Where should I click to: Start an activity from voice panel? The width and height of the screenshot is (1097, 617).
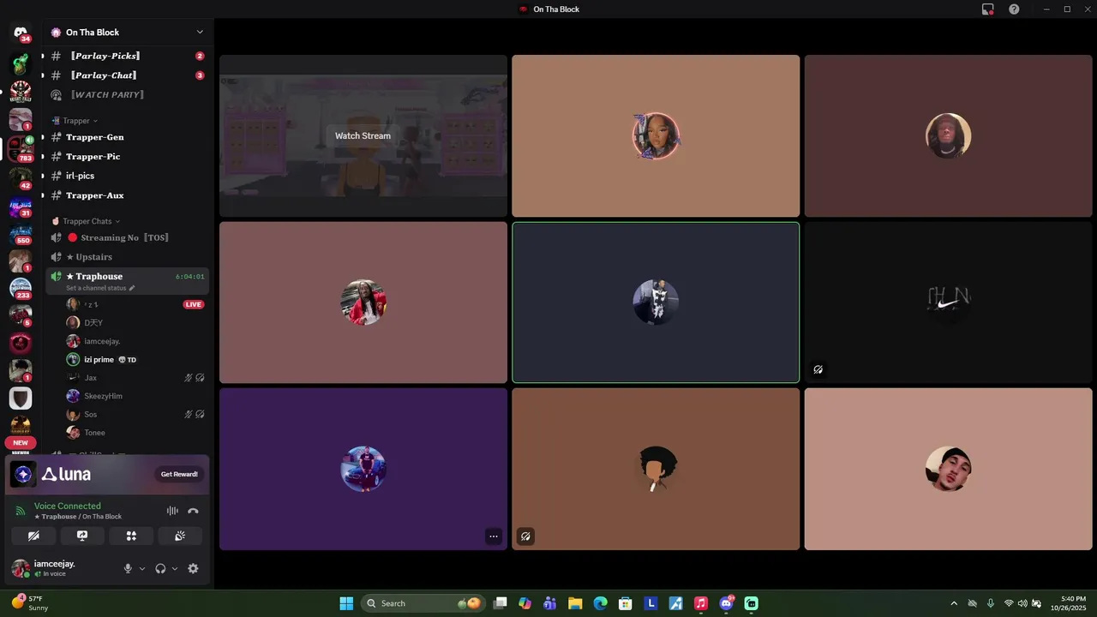pos(131,536)
